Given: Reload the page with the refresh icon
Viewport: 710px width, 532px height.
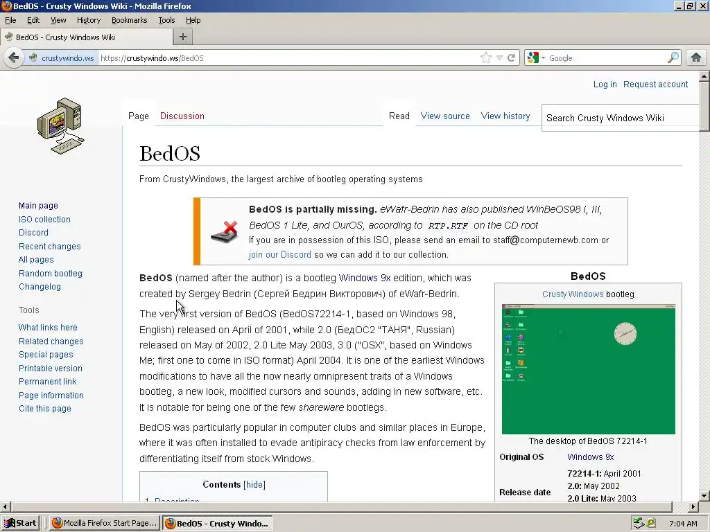Looking at the screenshot, I should (512, 58).
